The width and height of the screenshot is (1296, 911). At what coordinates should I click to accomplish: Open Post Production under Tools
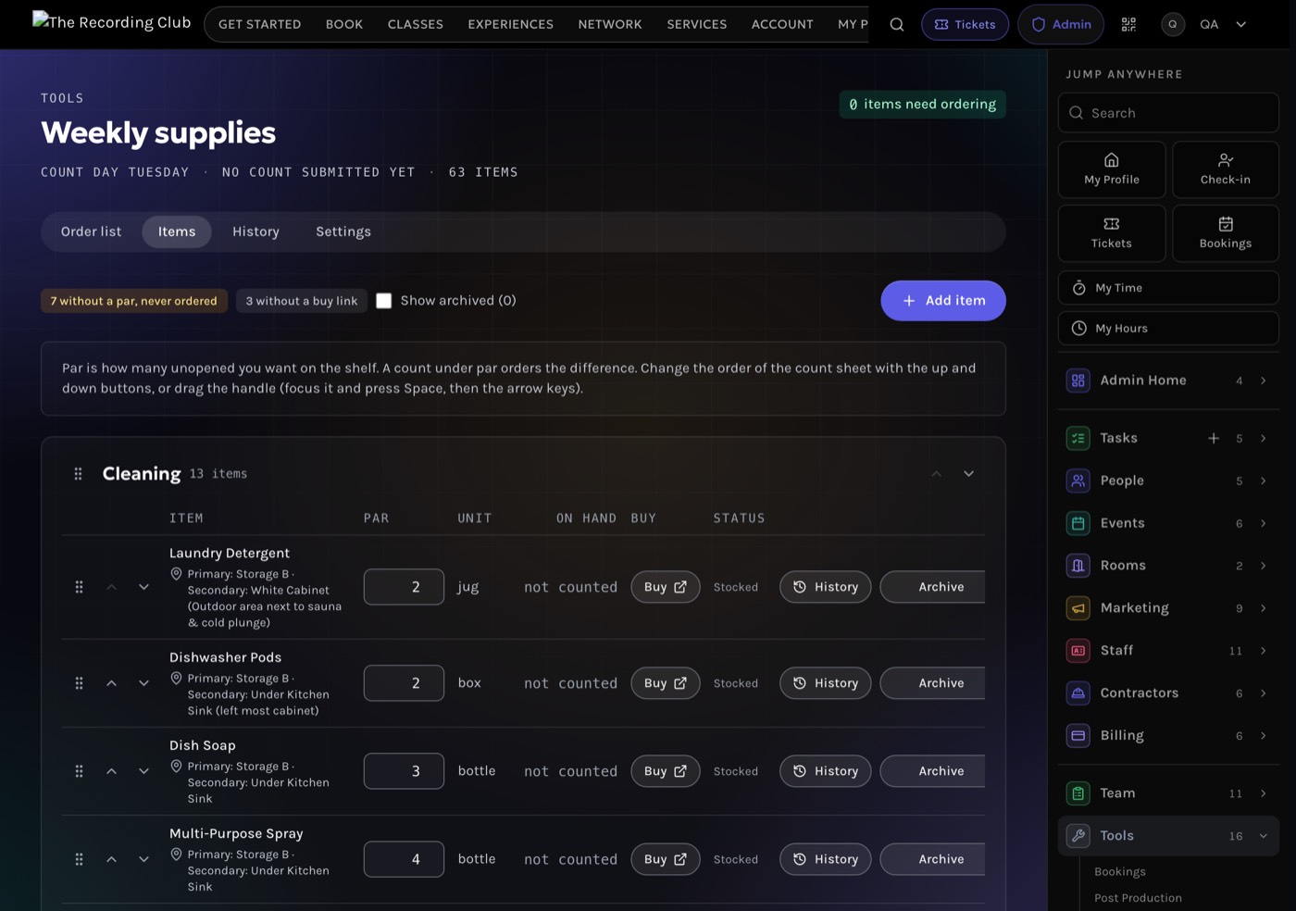[x=1138, y=898]
